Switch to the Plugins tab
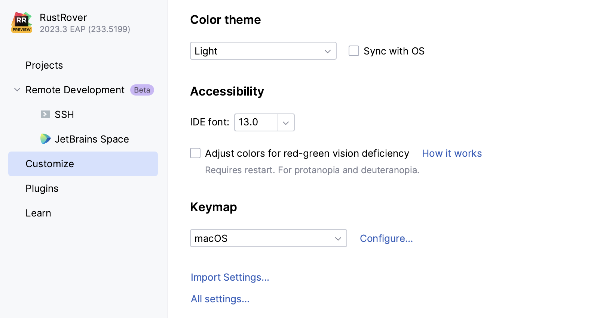Image resolution: width=597 pixels, height=318 pixels. coord(42,188)
